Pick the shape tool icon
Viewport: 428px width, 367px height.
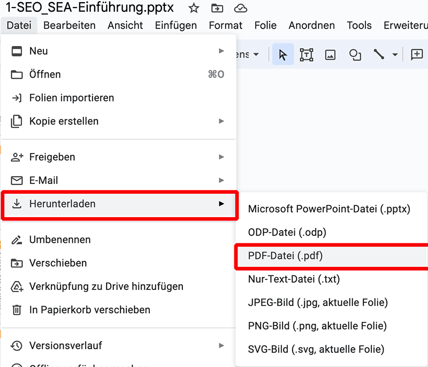click(355, 55)
